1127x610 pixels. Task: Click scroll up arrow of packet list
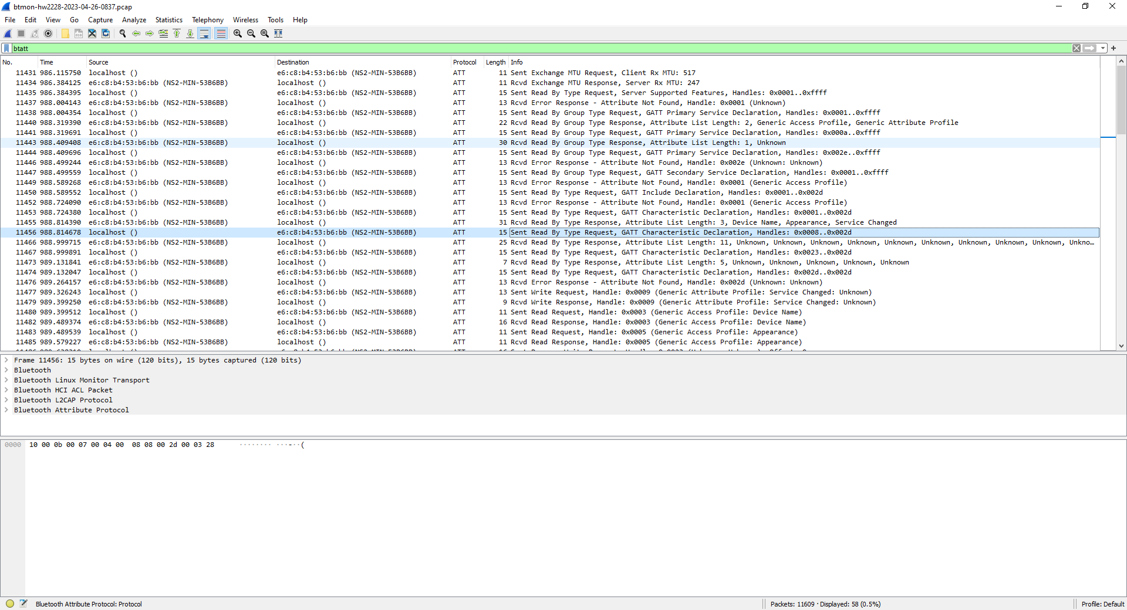(1121, 61)
